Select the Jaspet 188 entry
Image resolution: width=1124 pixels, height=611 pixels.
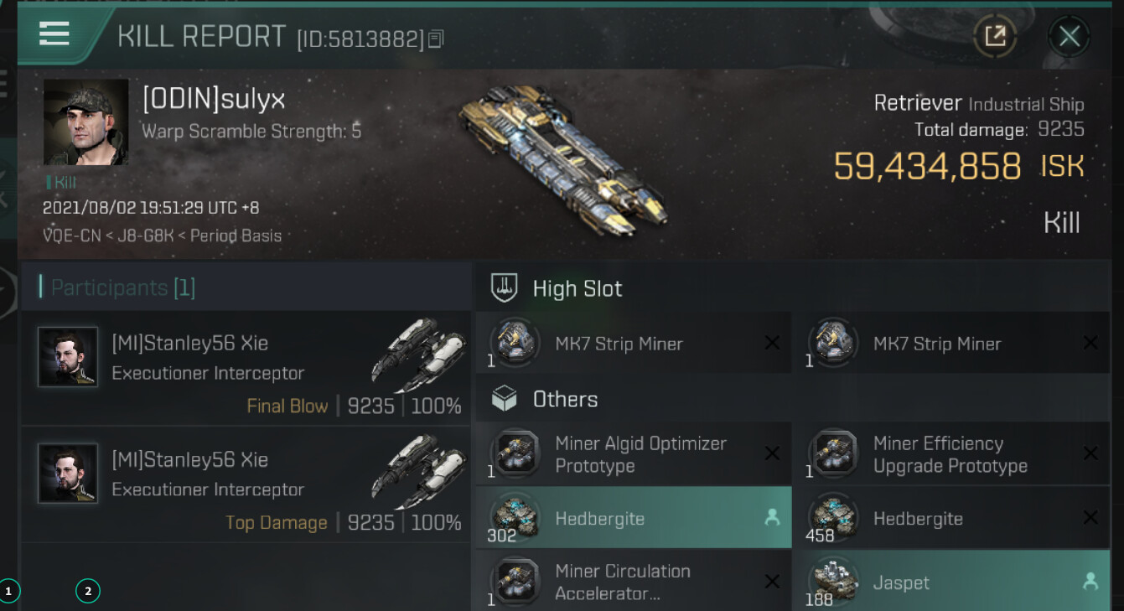(951, 581)
